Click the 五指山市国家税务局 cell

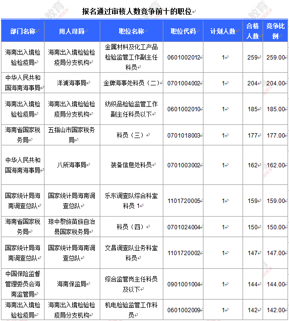coord(72,135)
